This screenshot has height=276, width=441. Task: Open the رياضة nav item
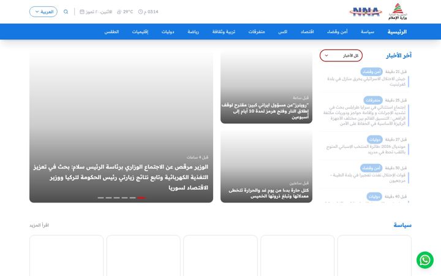193,32
